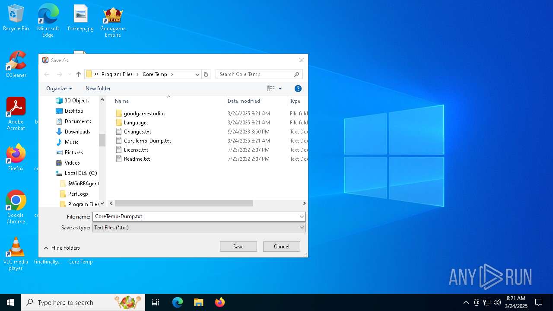Select Music in navigation pane
The width and height of the screenshot is (553, 311).
point(67,142)
